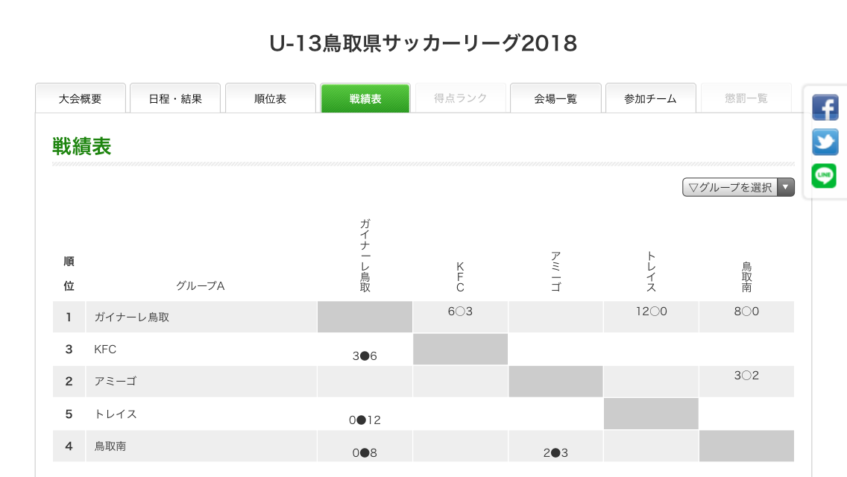Click the 3○2 score in アミーゴ row
Screen dimensions: 847x477
click(746, 376)
